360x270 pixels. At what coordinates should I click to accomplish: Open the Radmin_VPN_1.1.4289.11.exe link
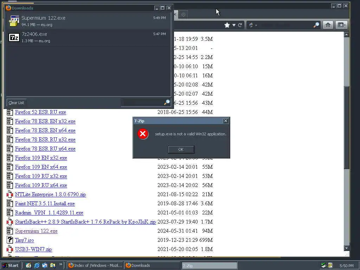(49, 213)
